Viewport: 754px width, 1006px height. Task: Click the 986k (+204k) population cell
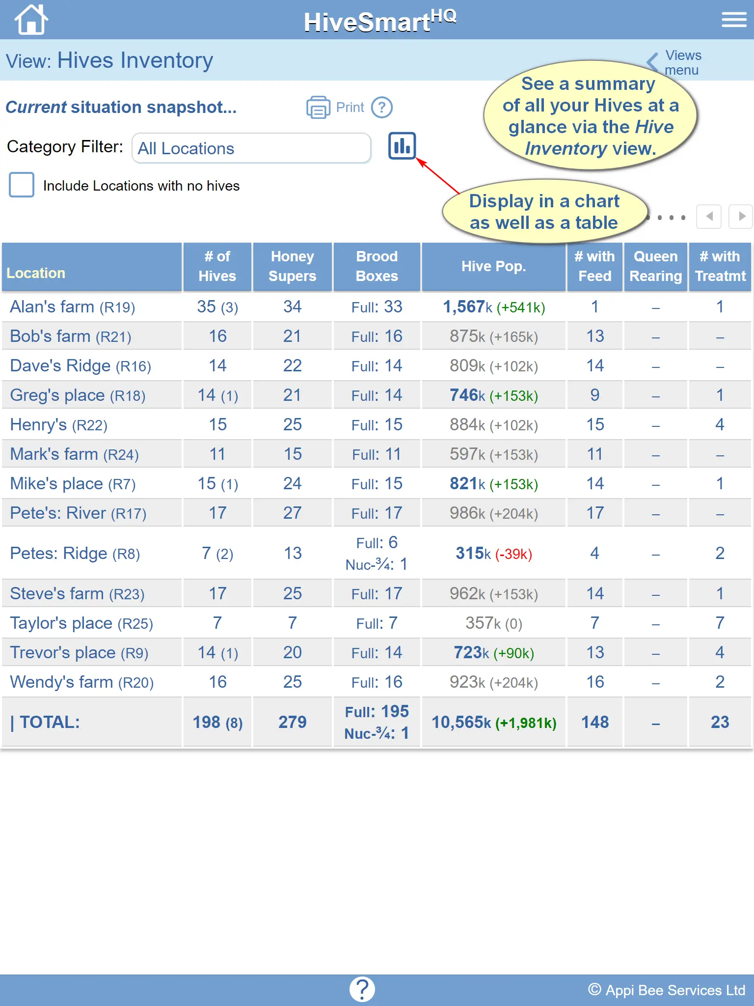pos(494,513)
